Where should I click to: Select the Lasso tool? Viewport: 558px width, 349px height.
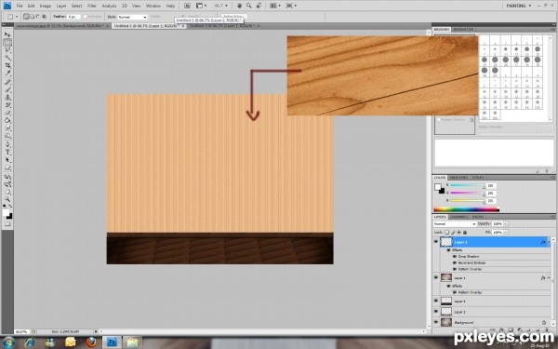tap(7, 50)
